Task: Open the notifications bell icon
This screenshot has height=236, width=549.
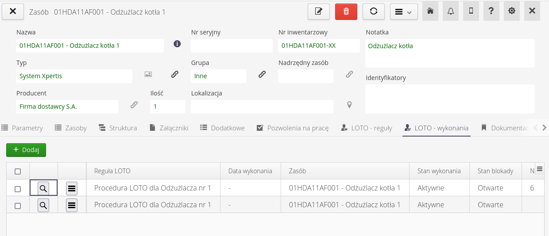Action: click(x=451, y=11)
